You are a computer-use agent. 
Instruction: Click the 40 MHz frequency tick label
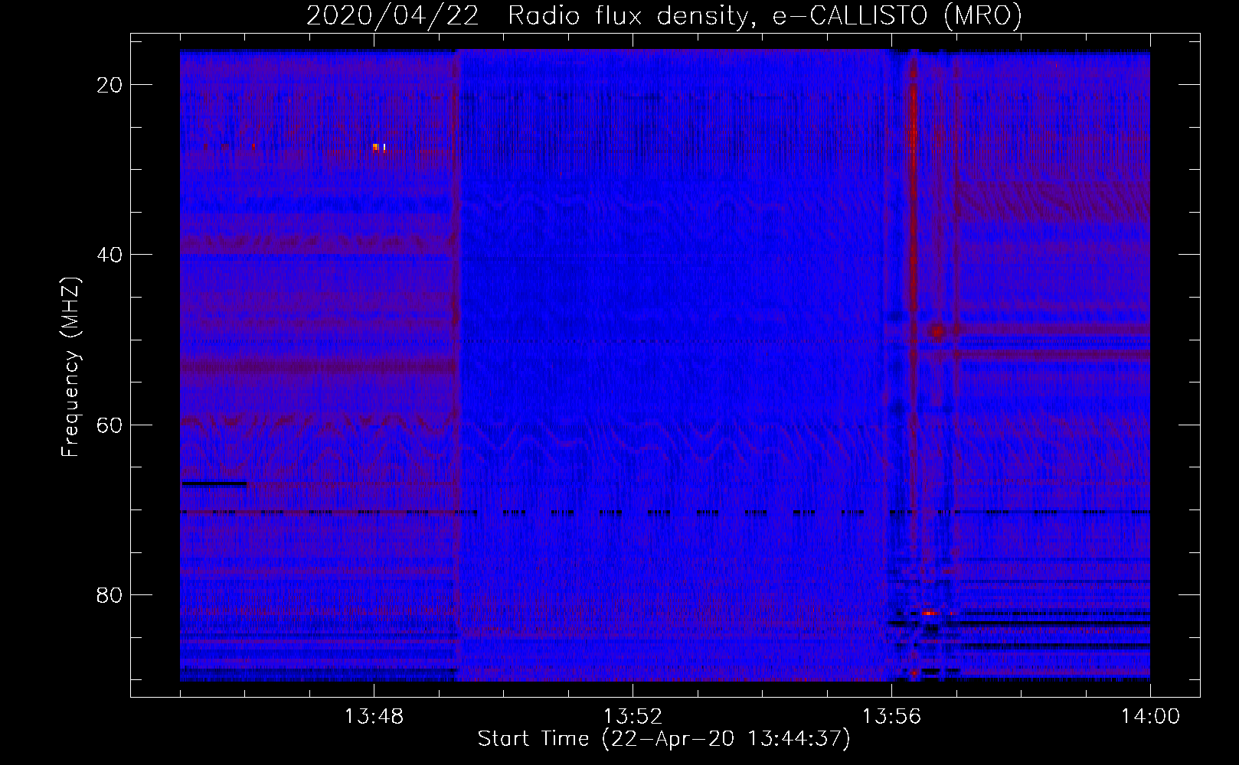[x=110, y=255]
